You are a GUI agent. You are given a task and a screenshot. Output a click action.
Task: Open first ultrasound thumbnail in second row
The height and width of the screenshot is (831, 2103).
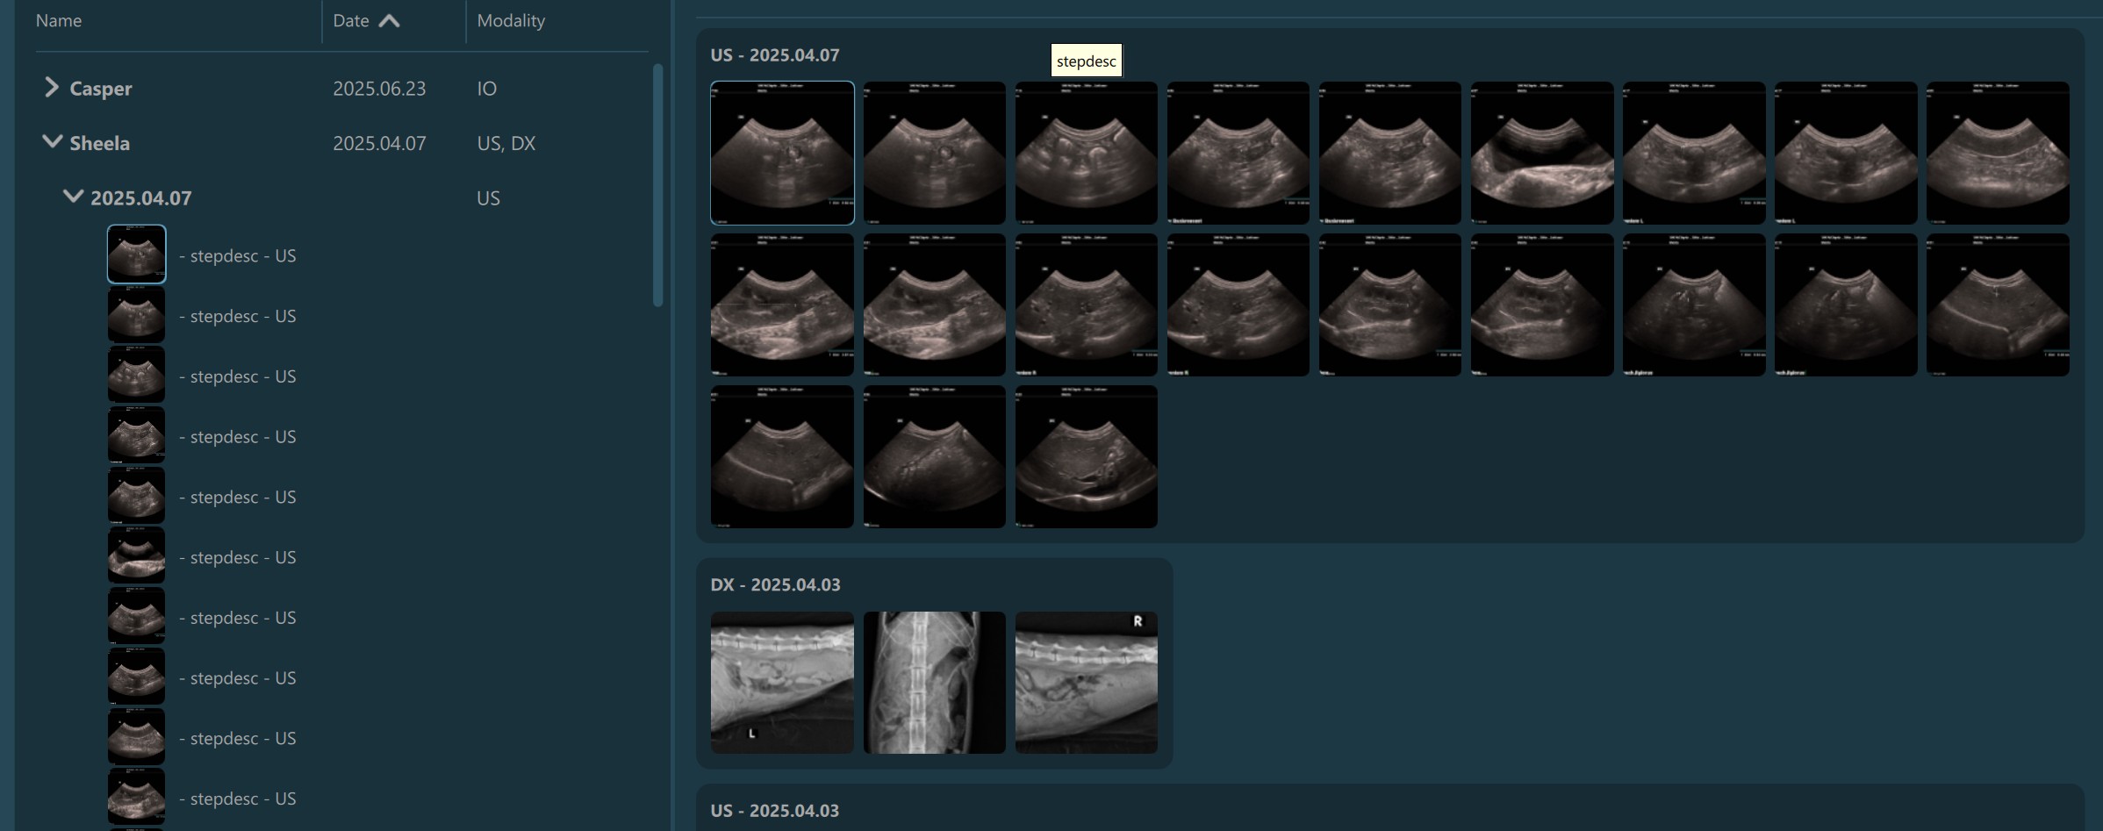781,304
